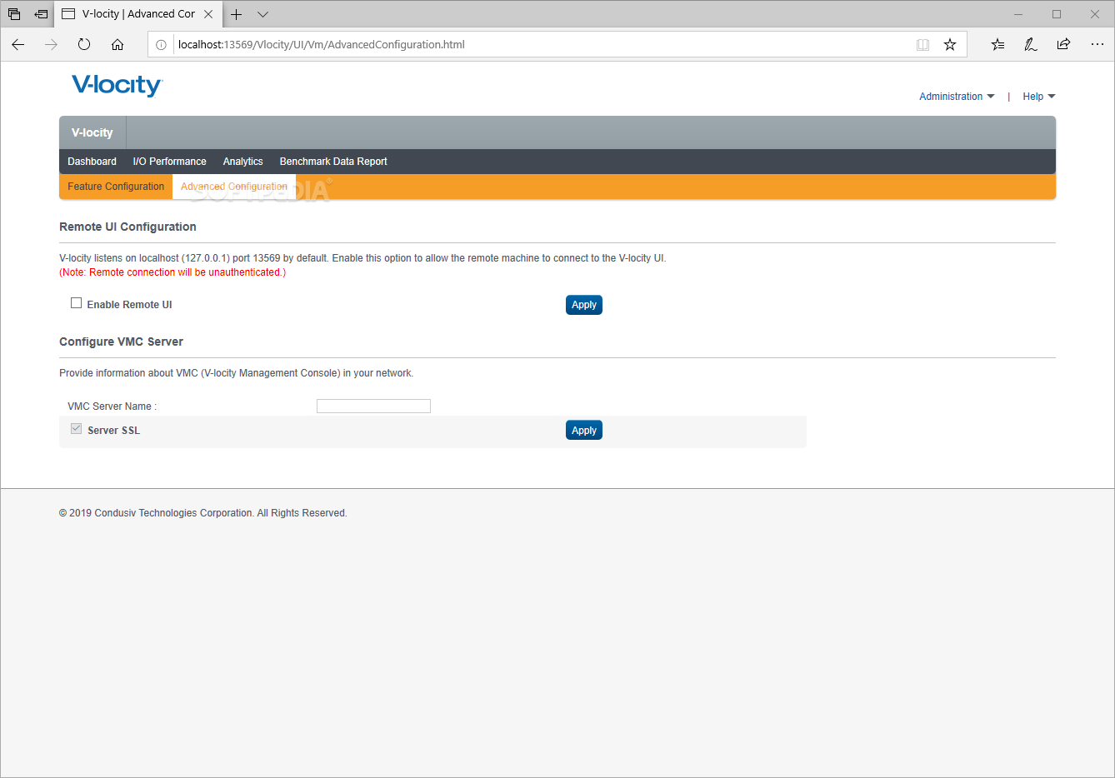The width and height of the screenshot is (1115, 778).
Task: Go to the Analytics page
Action: [243, 162]
